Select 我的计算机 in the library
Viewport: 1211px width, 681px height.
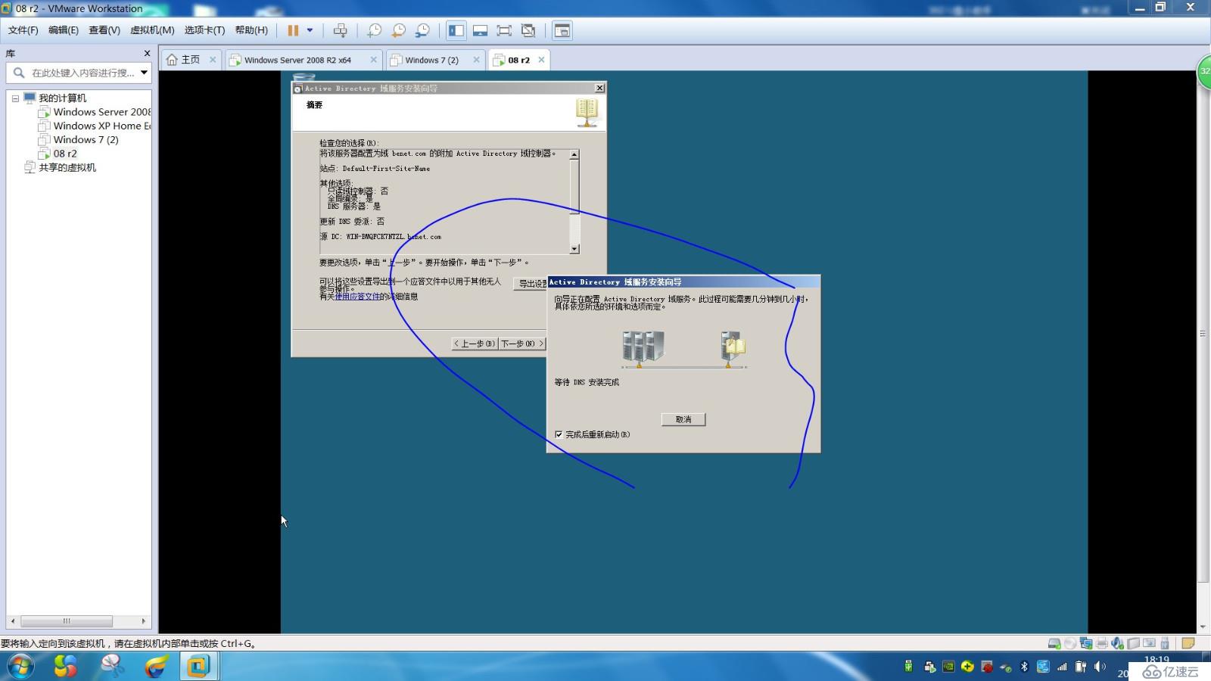[62, 98]
